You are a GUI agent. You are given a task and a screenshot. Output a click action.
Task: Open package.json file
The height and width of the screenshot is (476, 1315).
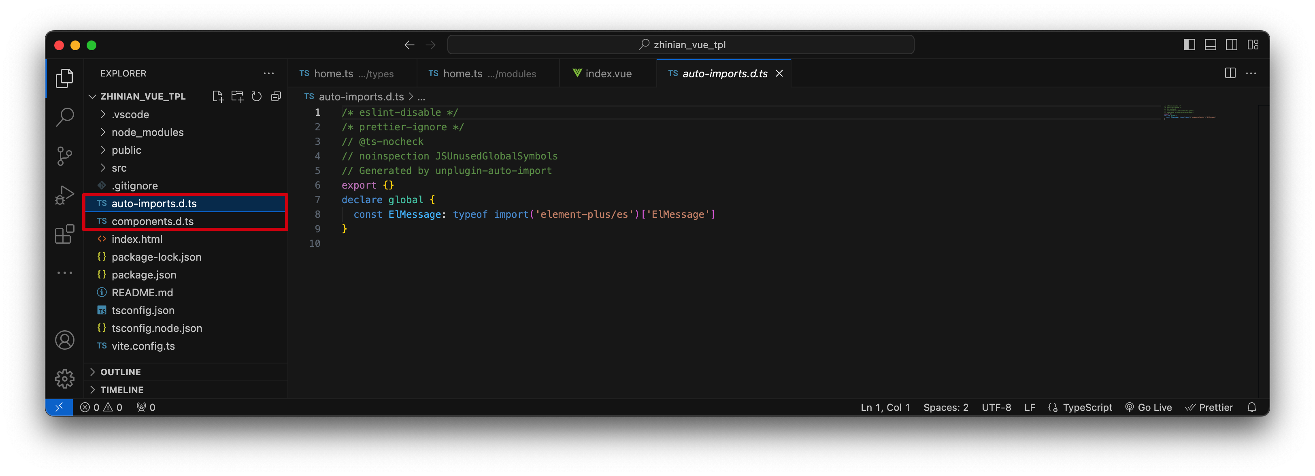(187, 274)
